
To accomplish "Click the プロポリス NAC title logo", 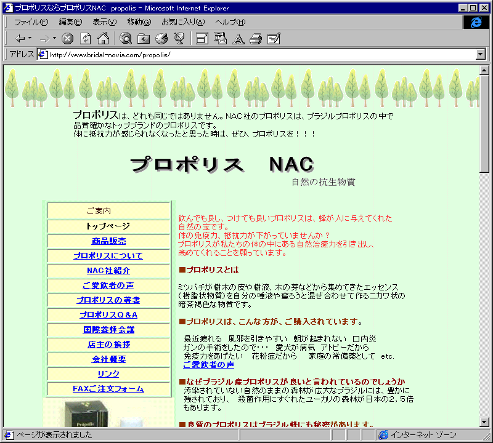I will point(222,164).
